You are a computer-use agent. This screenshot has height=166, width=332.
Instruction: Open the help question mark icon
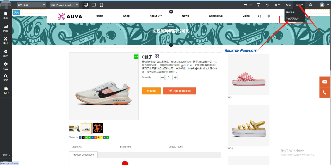point(310,5)
